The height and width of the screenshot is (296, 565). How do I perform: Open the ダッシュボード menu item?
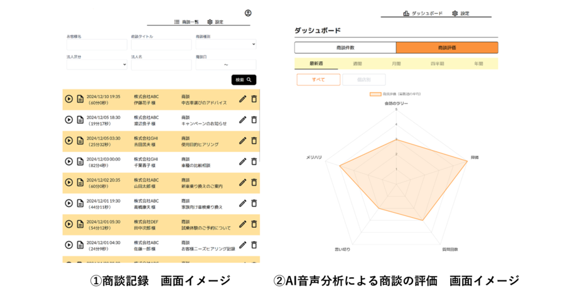point(423,13)
